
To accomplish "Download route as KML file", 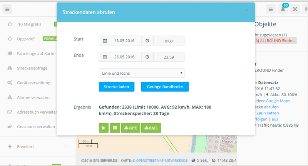I will click(151, 128).
